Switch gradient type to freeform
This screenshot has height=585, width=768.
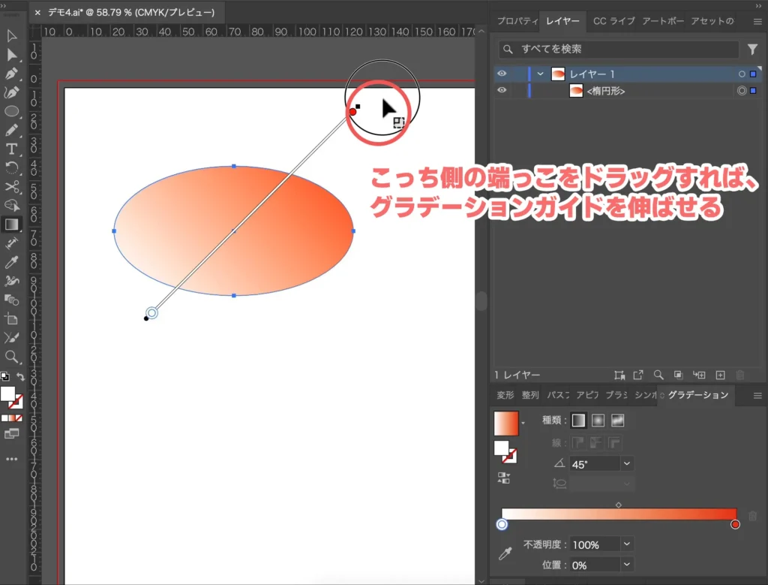click(x=618, y=421)
